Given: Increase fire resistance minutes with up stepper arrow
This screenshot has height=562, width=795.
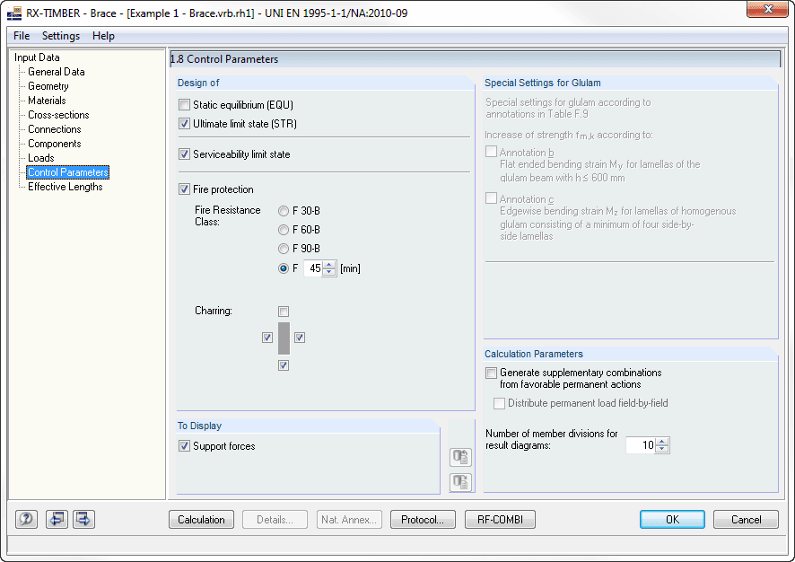Looking at the screenshot, I should (x=328, y=264).
